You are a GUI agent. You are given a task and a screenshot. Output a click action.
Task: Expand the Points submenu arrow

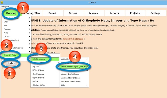pos(29,33)
